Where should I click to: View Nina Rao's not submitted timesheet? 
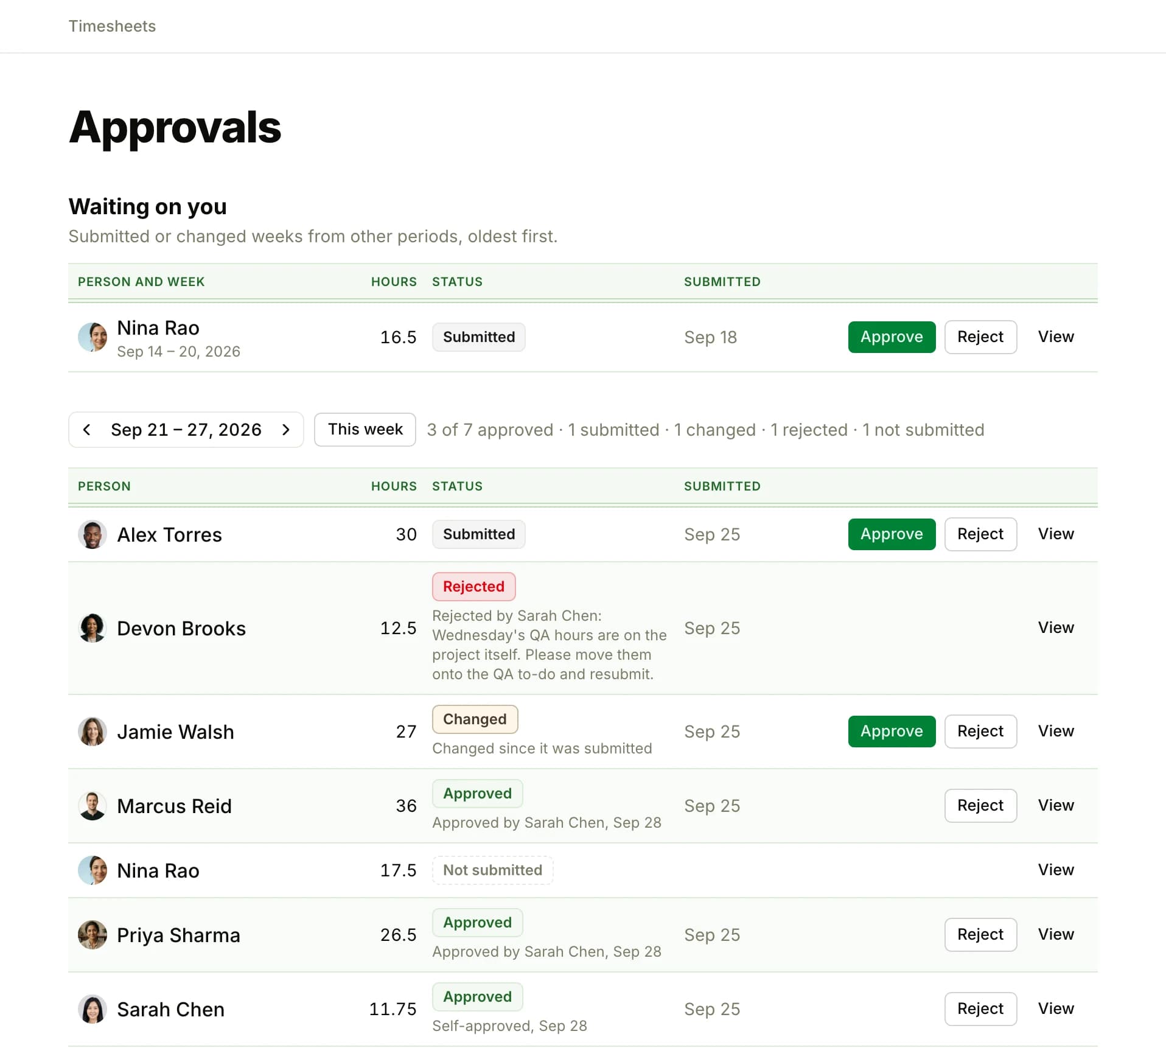pos(1056,870)
